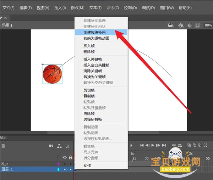
Task: Open the 修改(M) menu
Action: (77, 8)
